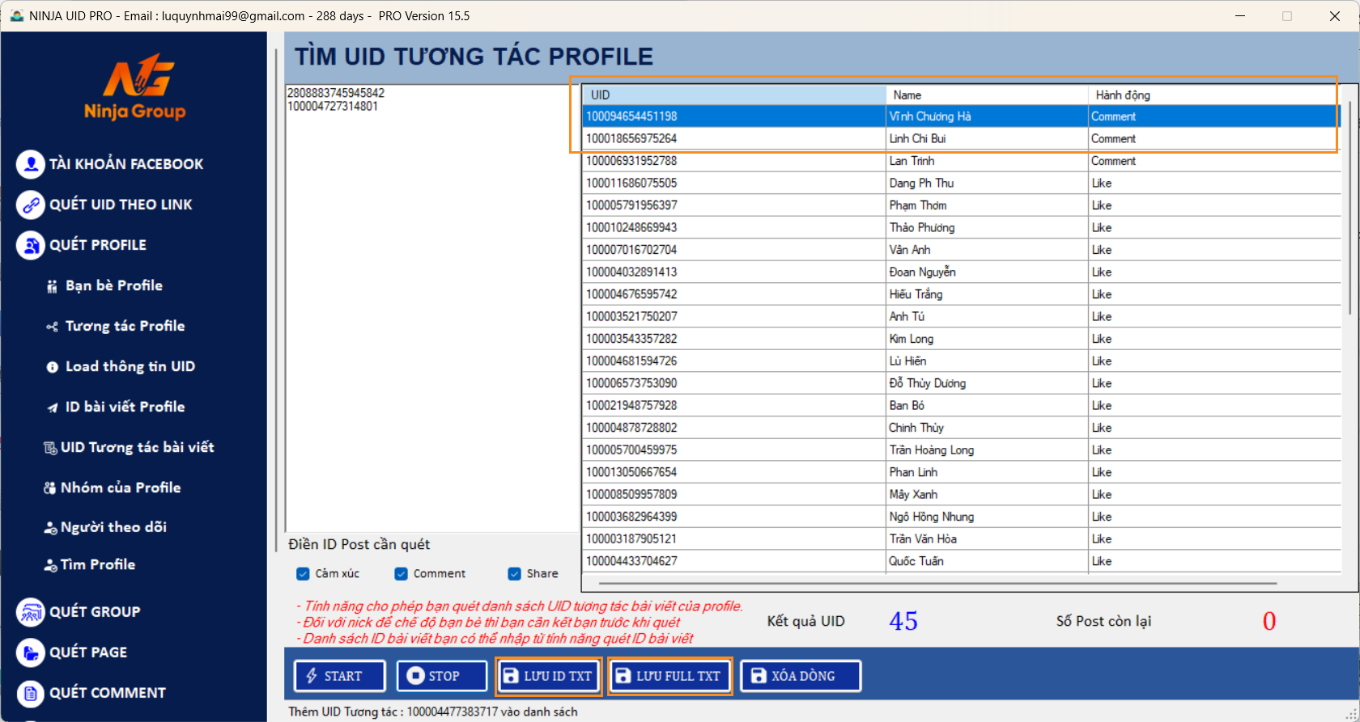Screen dimensions: 1360x722
Task: Click inside the post ID input box
Action: pyautogui.click(x=433, y=307)
